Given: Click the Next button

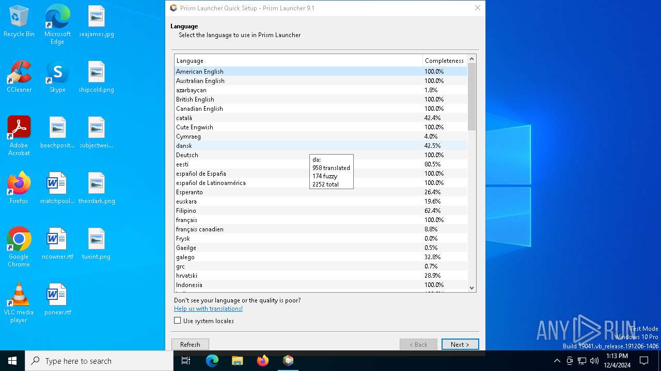Looking at the screenshot, I should [x=460, y=344].
